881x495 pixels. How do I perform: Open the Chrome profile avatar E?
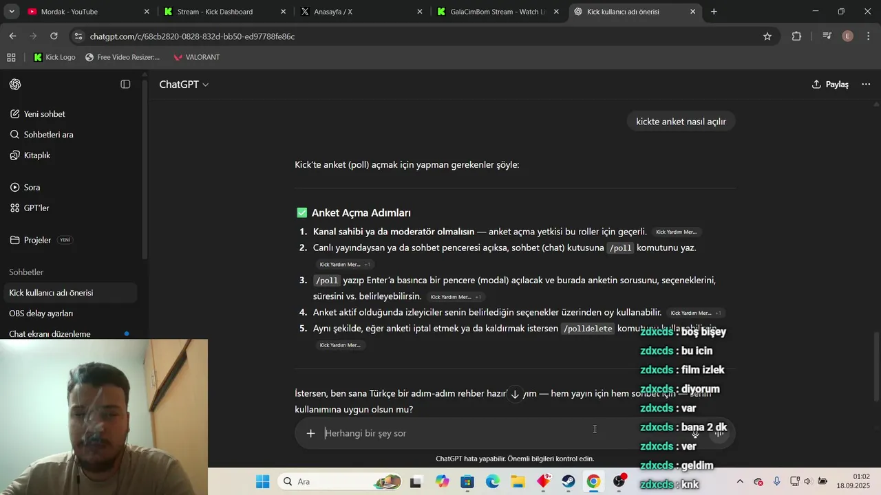(x=848, y=36)
